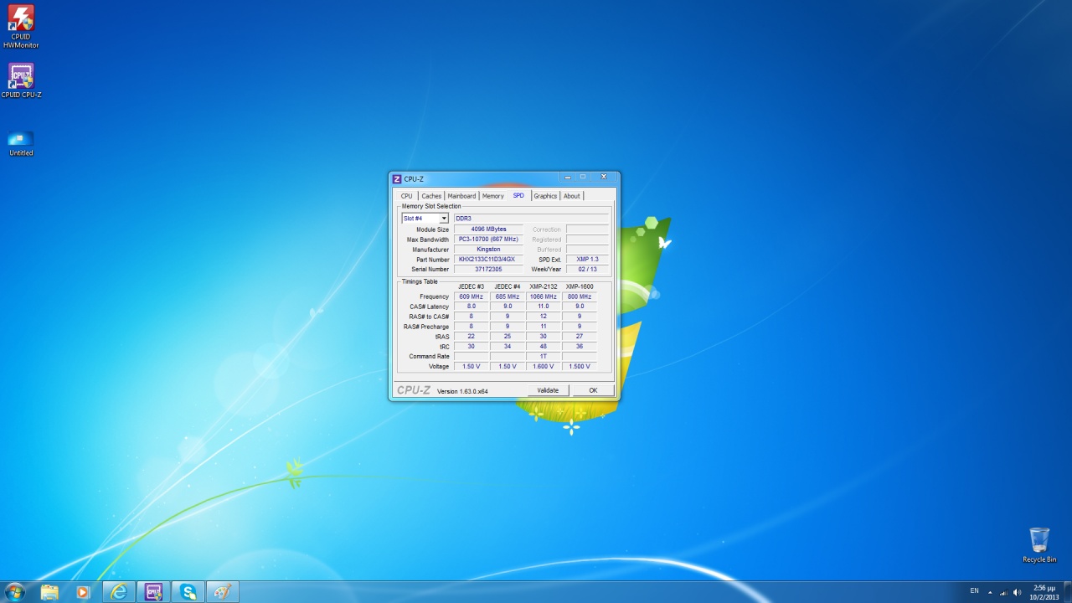Click the 02 / 13 Week/Year value

pyautogui.click(x=587, y=270)
